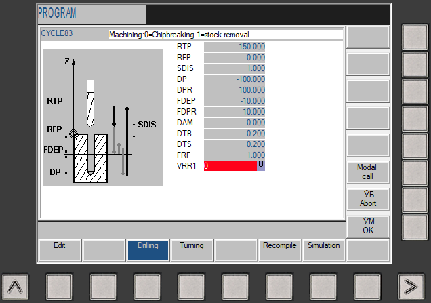This screenshot has height=303, width=431.
Task: Click the hardware key below the Simulation softkey
Action: coord(323,287)
